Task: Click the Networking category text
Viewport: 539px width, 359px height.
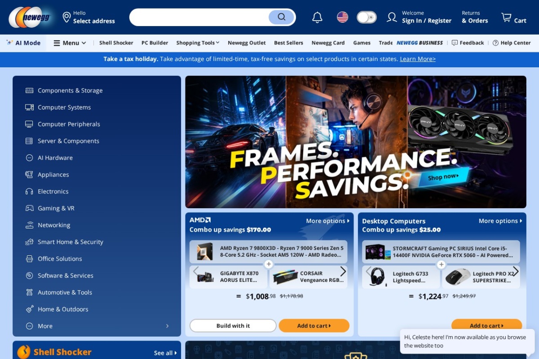Action: pos(54,225)
